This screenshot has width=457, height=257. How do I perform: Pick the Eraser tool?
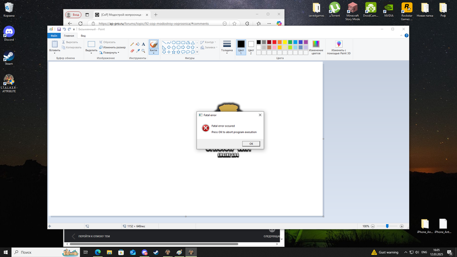click(132, 51)
